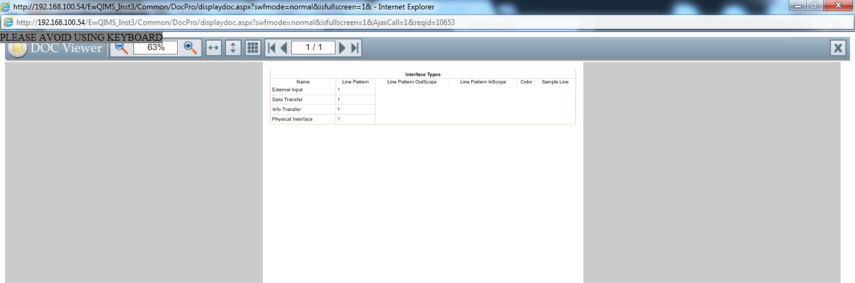Fit document to height
Screen dimensions: 855x283
click(x=233, y=48)
